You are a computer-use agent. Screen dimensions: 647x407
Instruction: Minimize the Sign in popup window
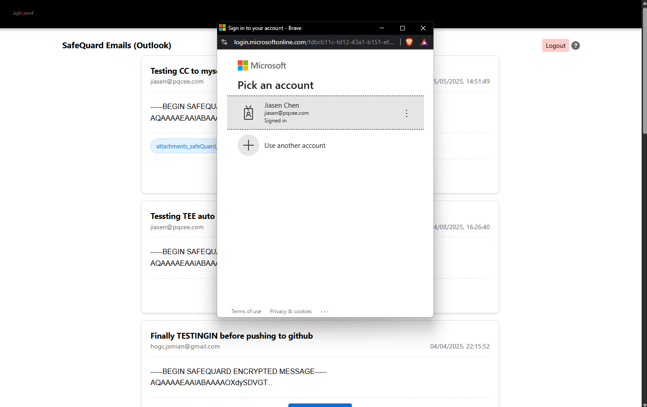point(382,28)
